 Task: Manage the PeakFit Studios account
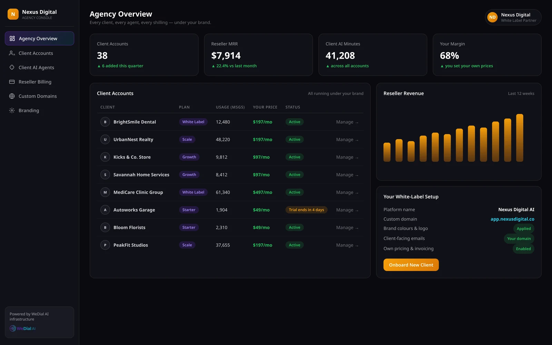(x=347, y=245)
